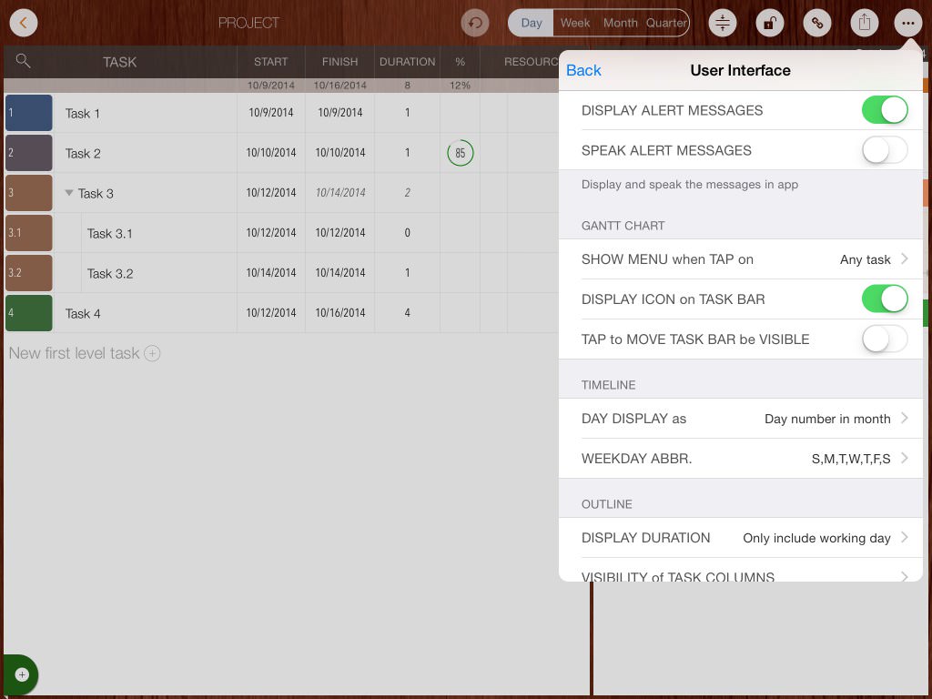Collapse Task 3 with its disclosure triangle
Viewport: 932px width, 699px height.
pos(69,193)
